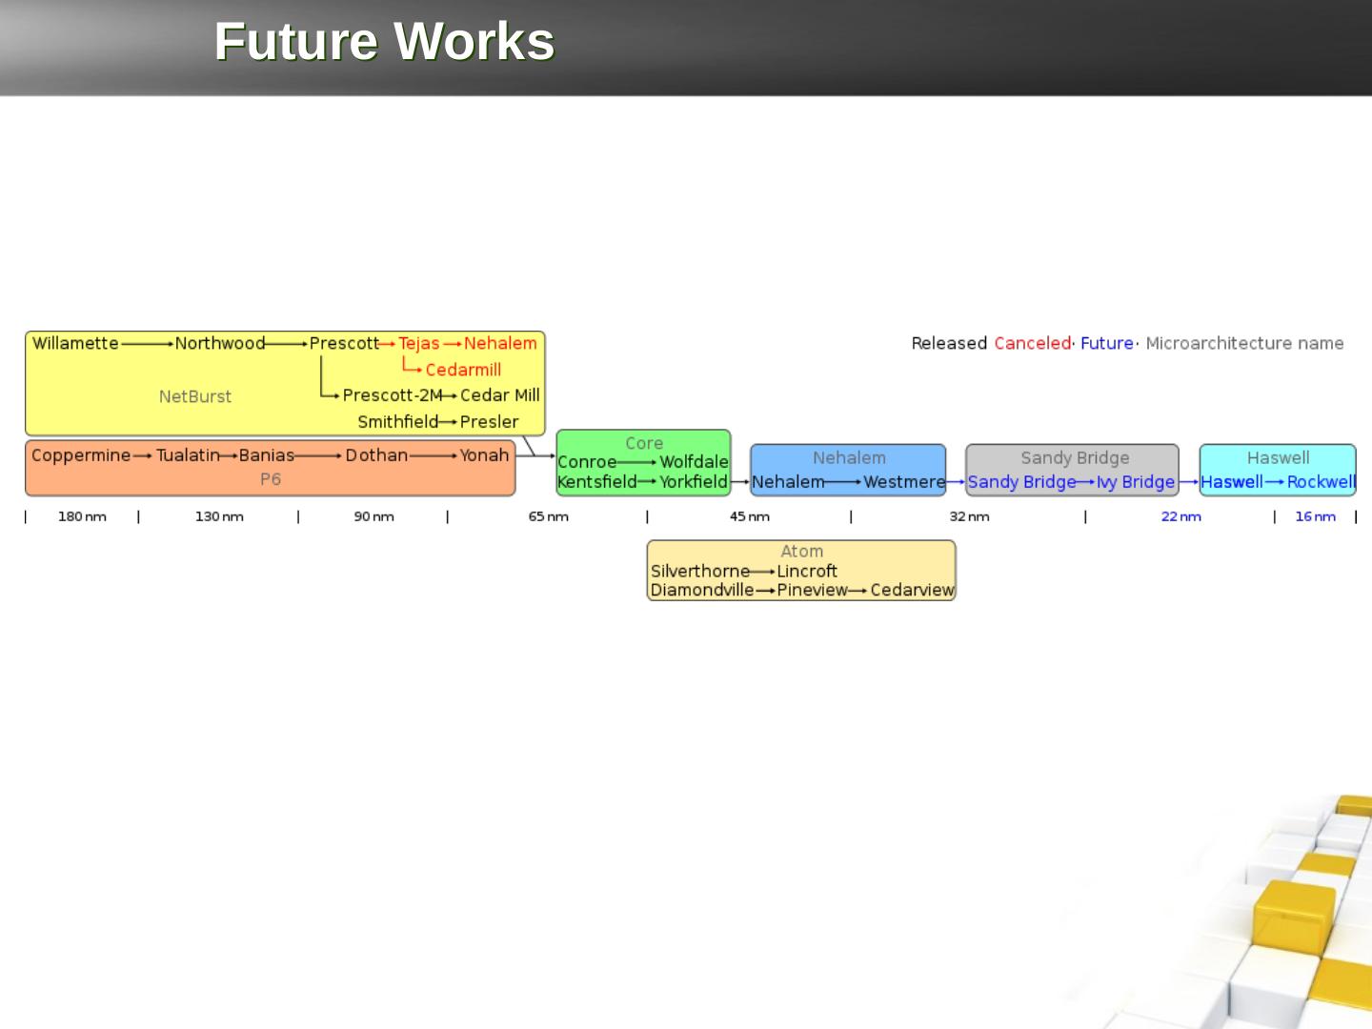The image size is (1372, 1029).
Task: Select the Tualatin label
Action: (x=188, y=455)
